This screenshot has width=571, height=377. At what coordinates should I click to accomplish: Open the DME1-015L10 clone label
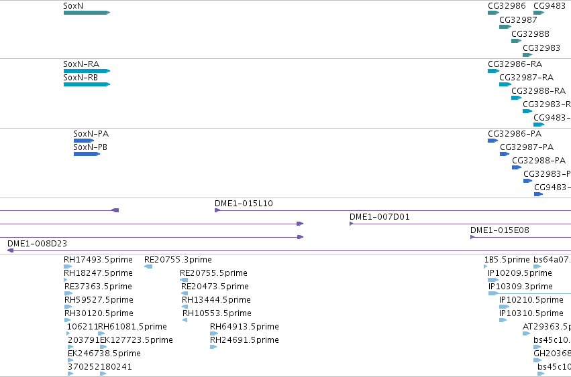[244, 204]
